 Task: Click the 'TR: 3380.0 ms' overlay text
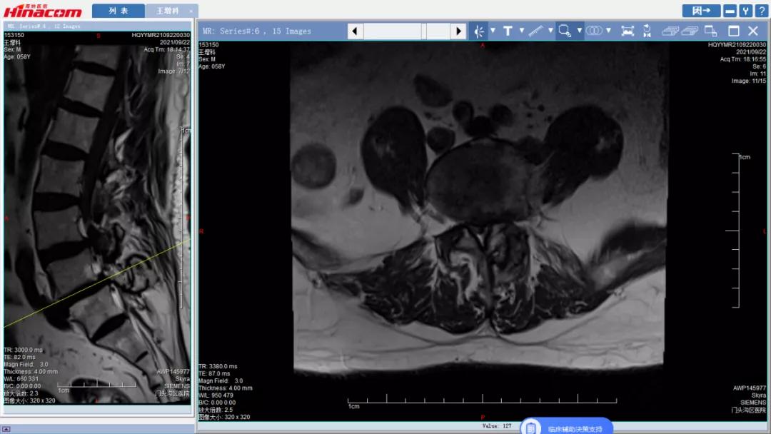click(x=218, y=366)
